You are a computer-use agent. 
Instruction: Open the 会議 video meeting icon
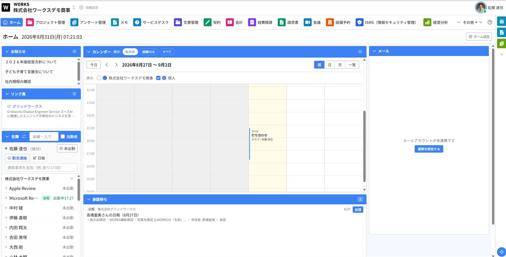pyautogui.click(x=308, y=22)
